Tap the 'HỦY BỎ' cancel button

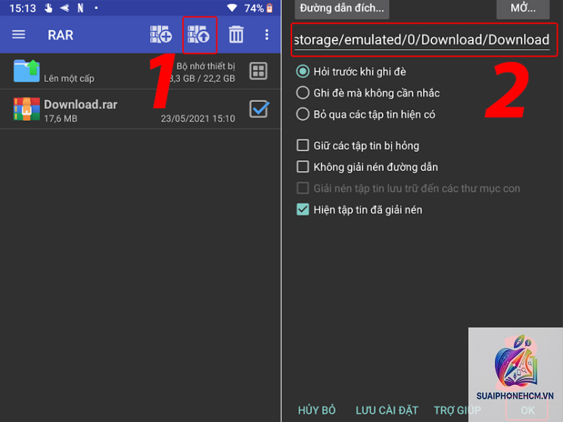pyautogui.click(x=316, y=410)
